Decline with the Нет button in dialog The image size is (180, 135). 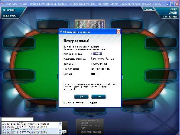(x=99, y=97)
